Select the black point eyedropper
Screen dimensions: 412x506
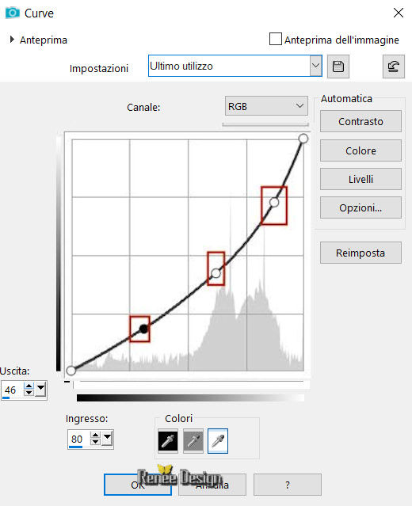(168, 441)
